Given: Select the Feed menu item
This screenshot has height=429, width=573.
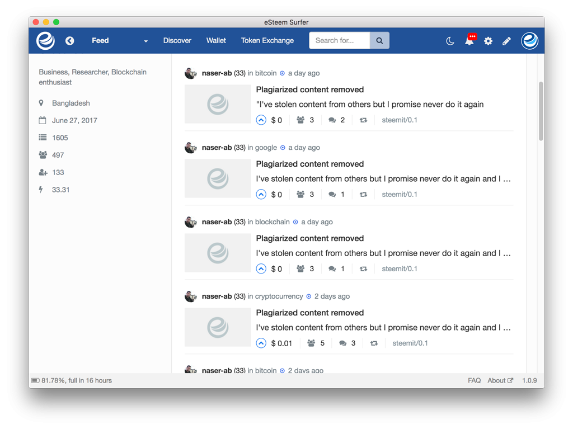Looking at the screenshot, I should pos(100,41).
